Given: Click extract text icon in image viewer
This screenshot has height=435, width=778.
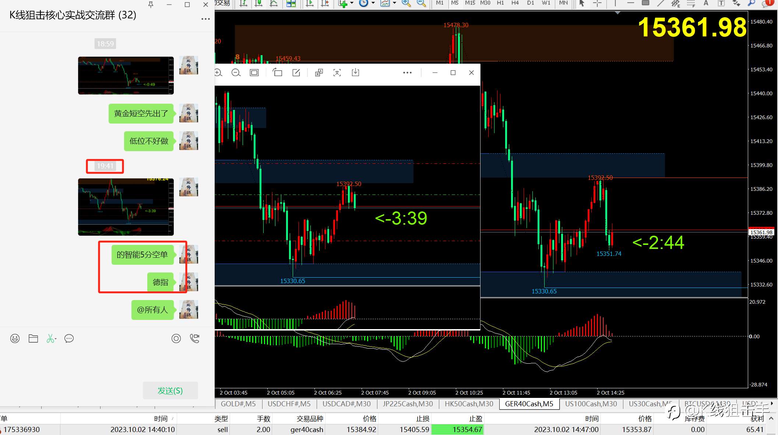Looking at the screenshot, I should click(x=337, y=72).
